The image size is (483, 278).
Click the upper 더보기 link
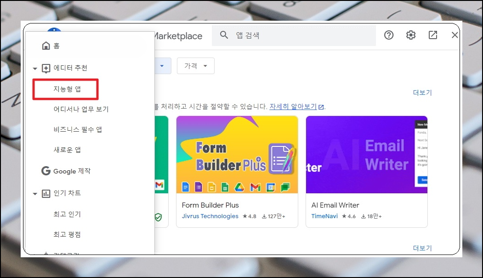422,93
